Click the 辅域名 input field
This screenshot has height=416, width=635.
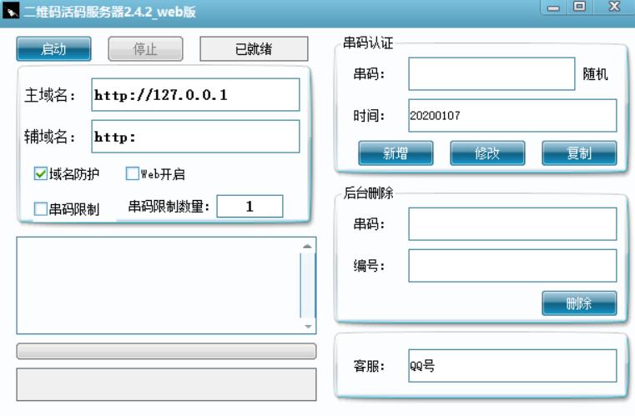point(195,137)
